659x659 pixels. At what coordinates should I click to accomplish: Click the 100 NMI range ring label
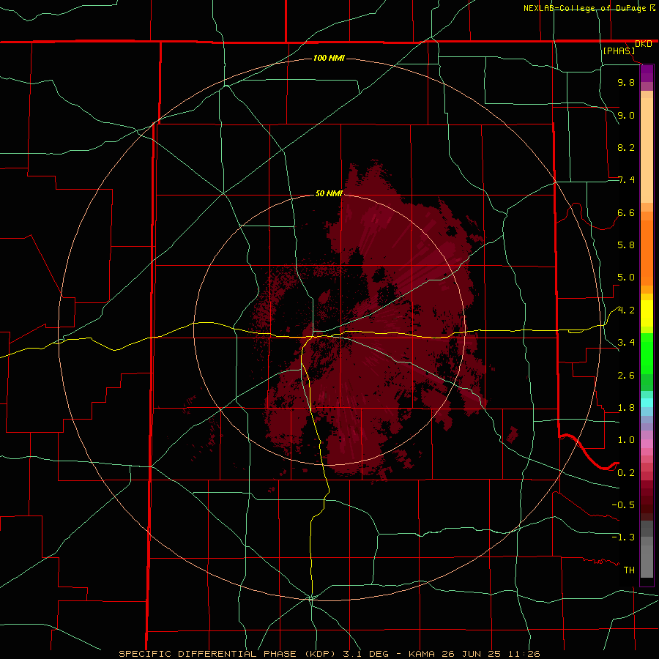pyautogui.click(x=329, y=58)
